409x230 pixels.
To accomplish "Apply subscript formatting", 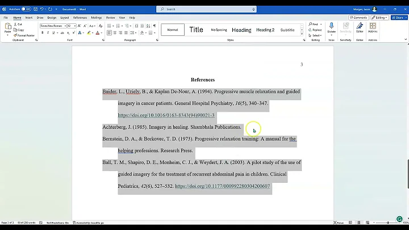I will pyautogui.click(x=68, y=33).
